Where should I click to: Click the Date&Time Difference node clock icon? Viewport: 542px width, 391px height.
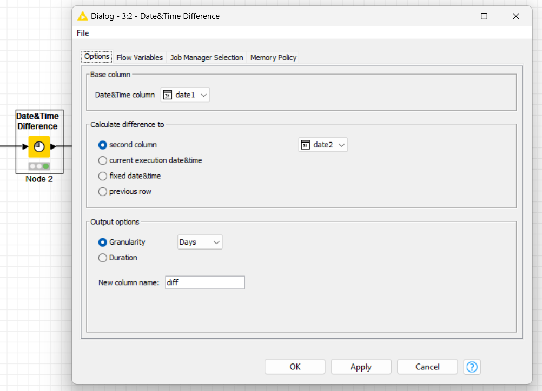pos(39,147)
